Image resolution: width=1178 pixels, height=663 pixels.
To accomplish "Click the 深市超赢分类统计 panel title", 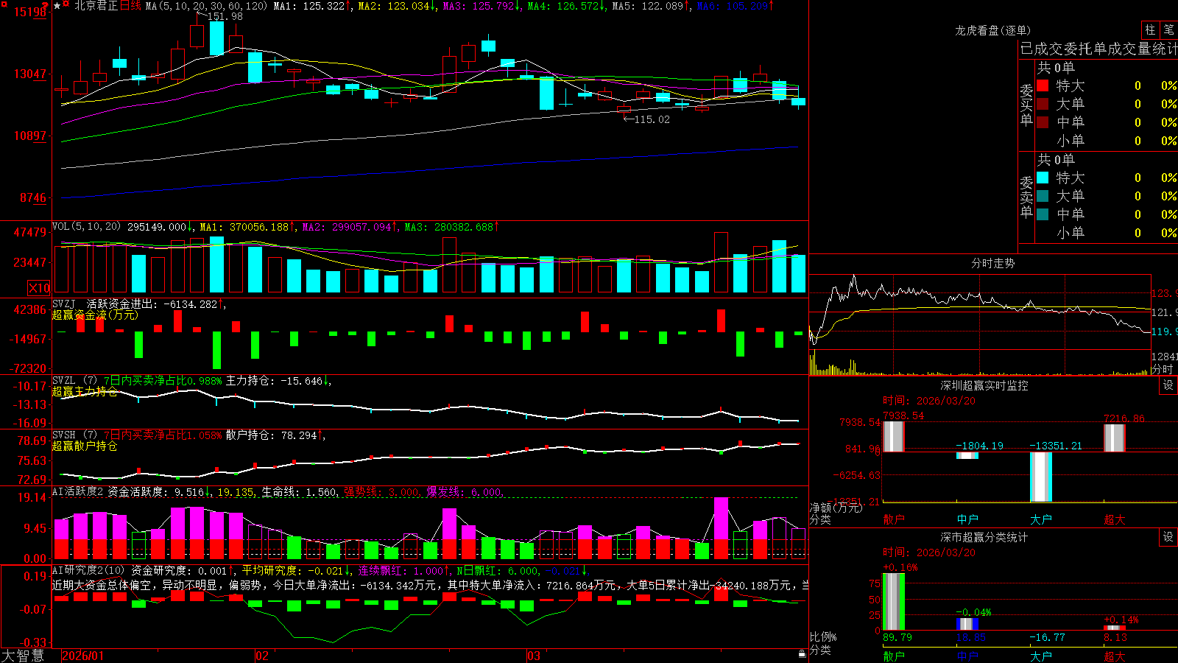I will pos(984,537).
